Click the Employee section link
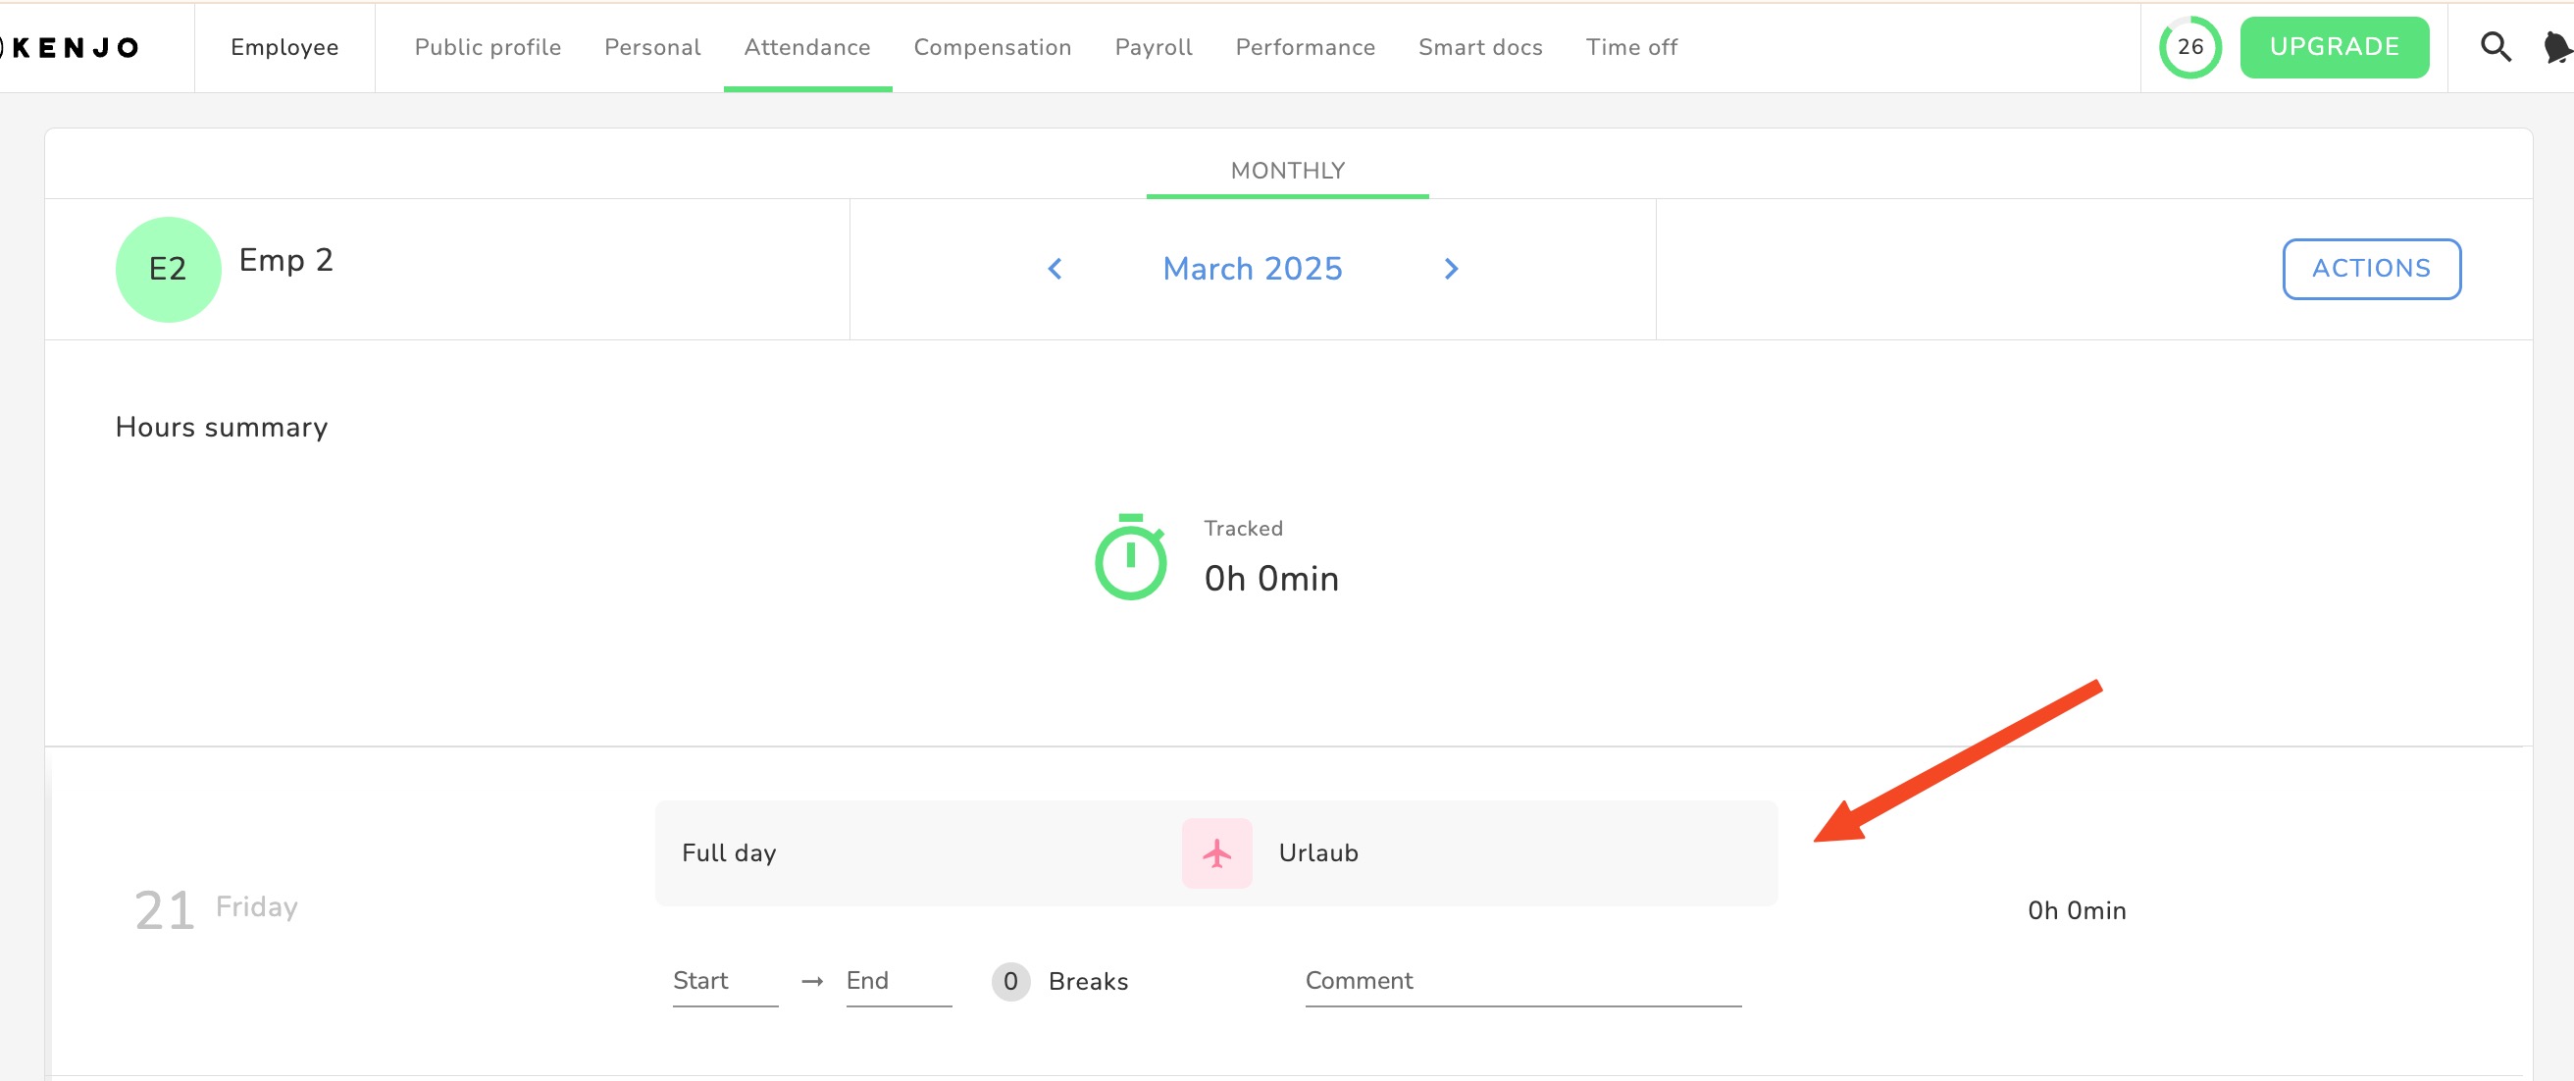Viewport: 2574px width, 1081px height. pyautogui.click(x=283, y=47)
